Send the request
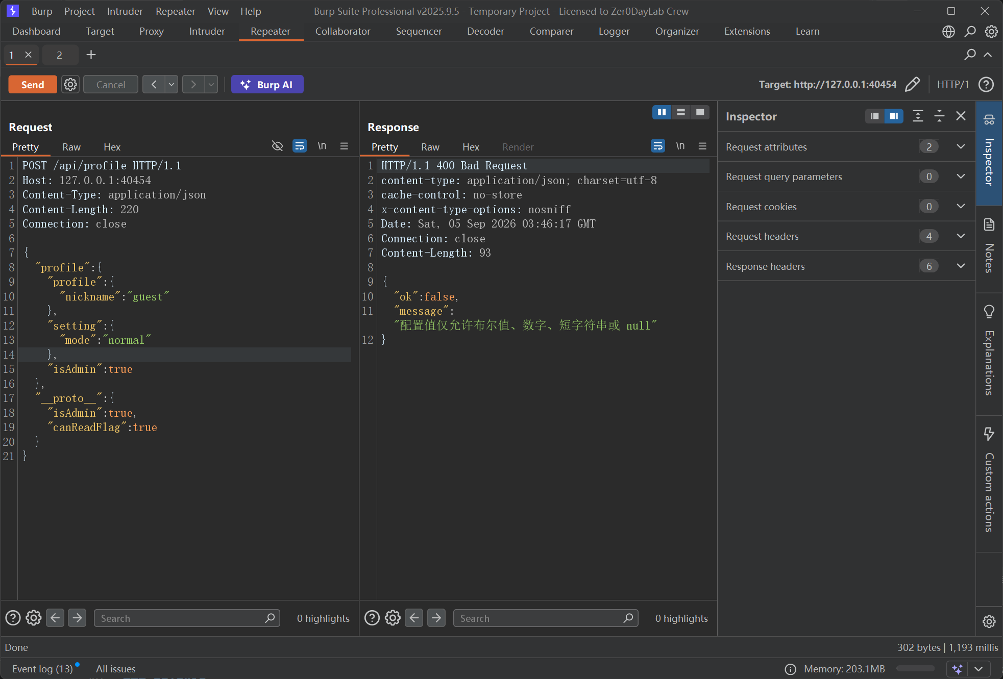 33,84
